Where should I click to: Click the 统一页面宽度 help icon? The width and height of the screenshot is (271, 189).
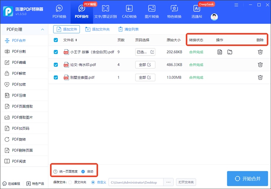[x=55, y=172]
